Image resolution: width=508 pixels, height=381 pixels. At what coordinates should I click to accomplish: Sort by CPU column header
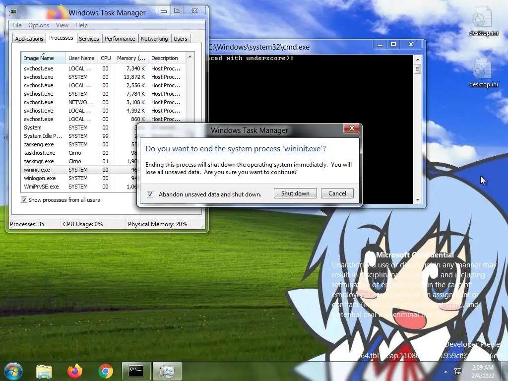[x=106, y=58]
